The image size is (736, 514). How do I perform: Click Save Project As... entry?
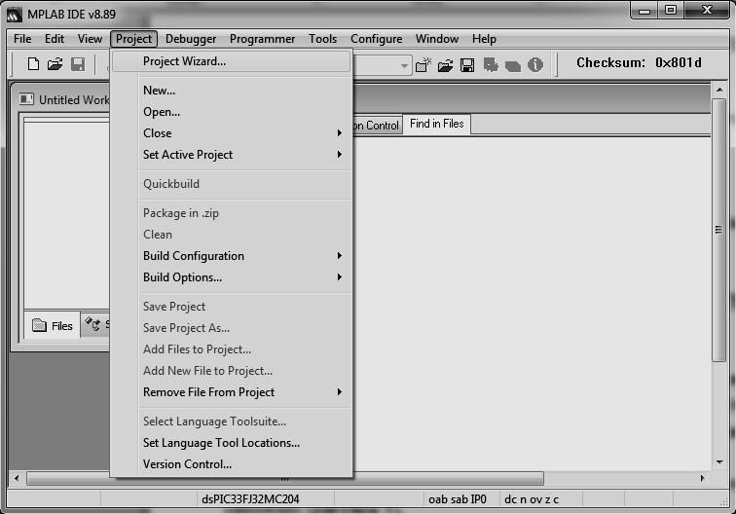click(x=232, y=328)
